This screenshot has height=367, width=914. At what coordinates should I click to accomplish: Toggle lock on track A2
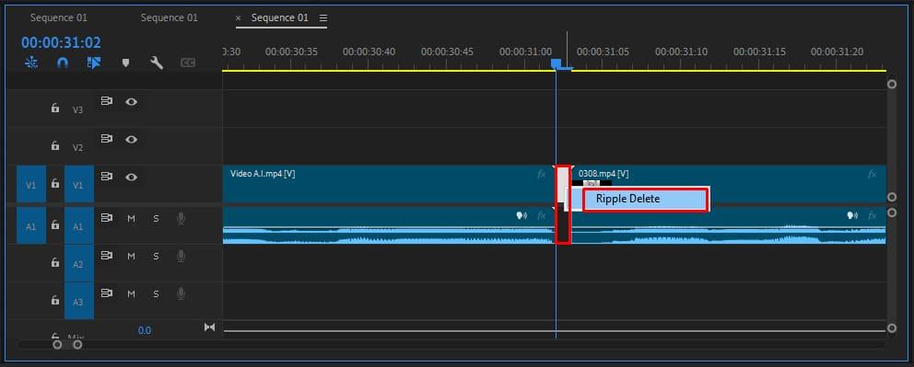[x=54, y=262]
